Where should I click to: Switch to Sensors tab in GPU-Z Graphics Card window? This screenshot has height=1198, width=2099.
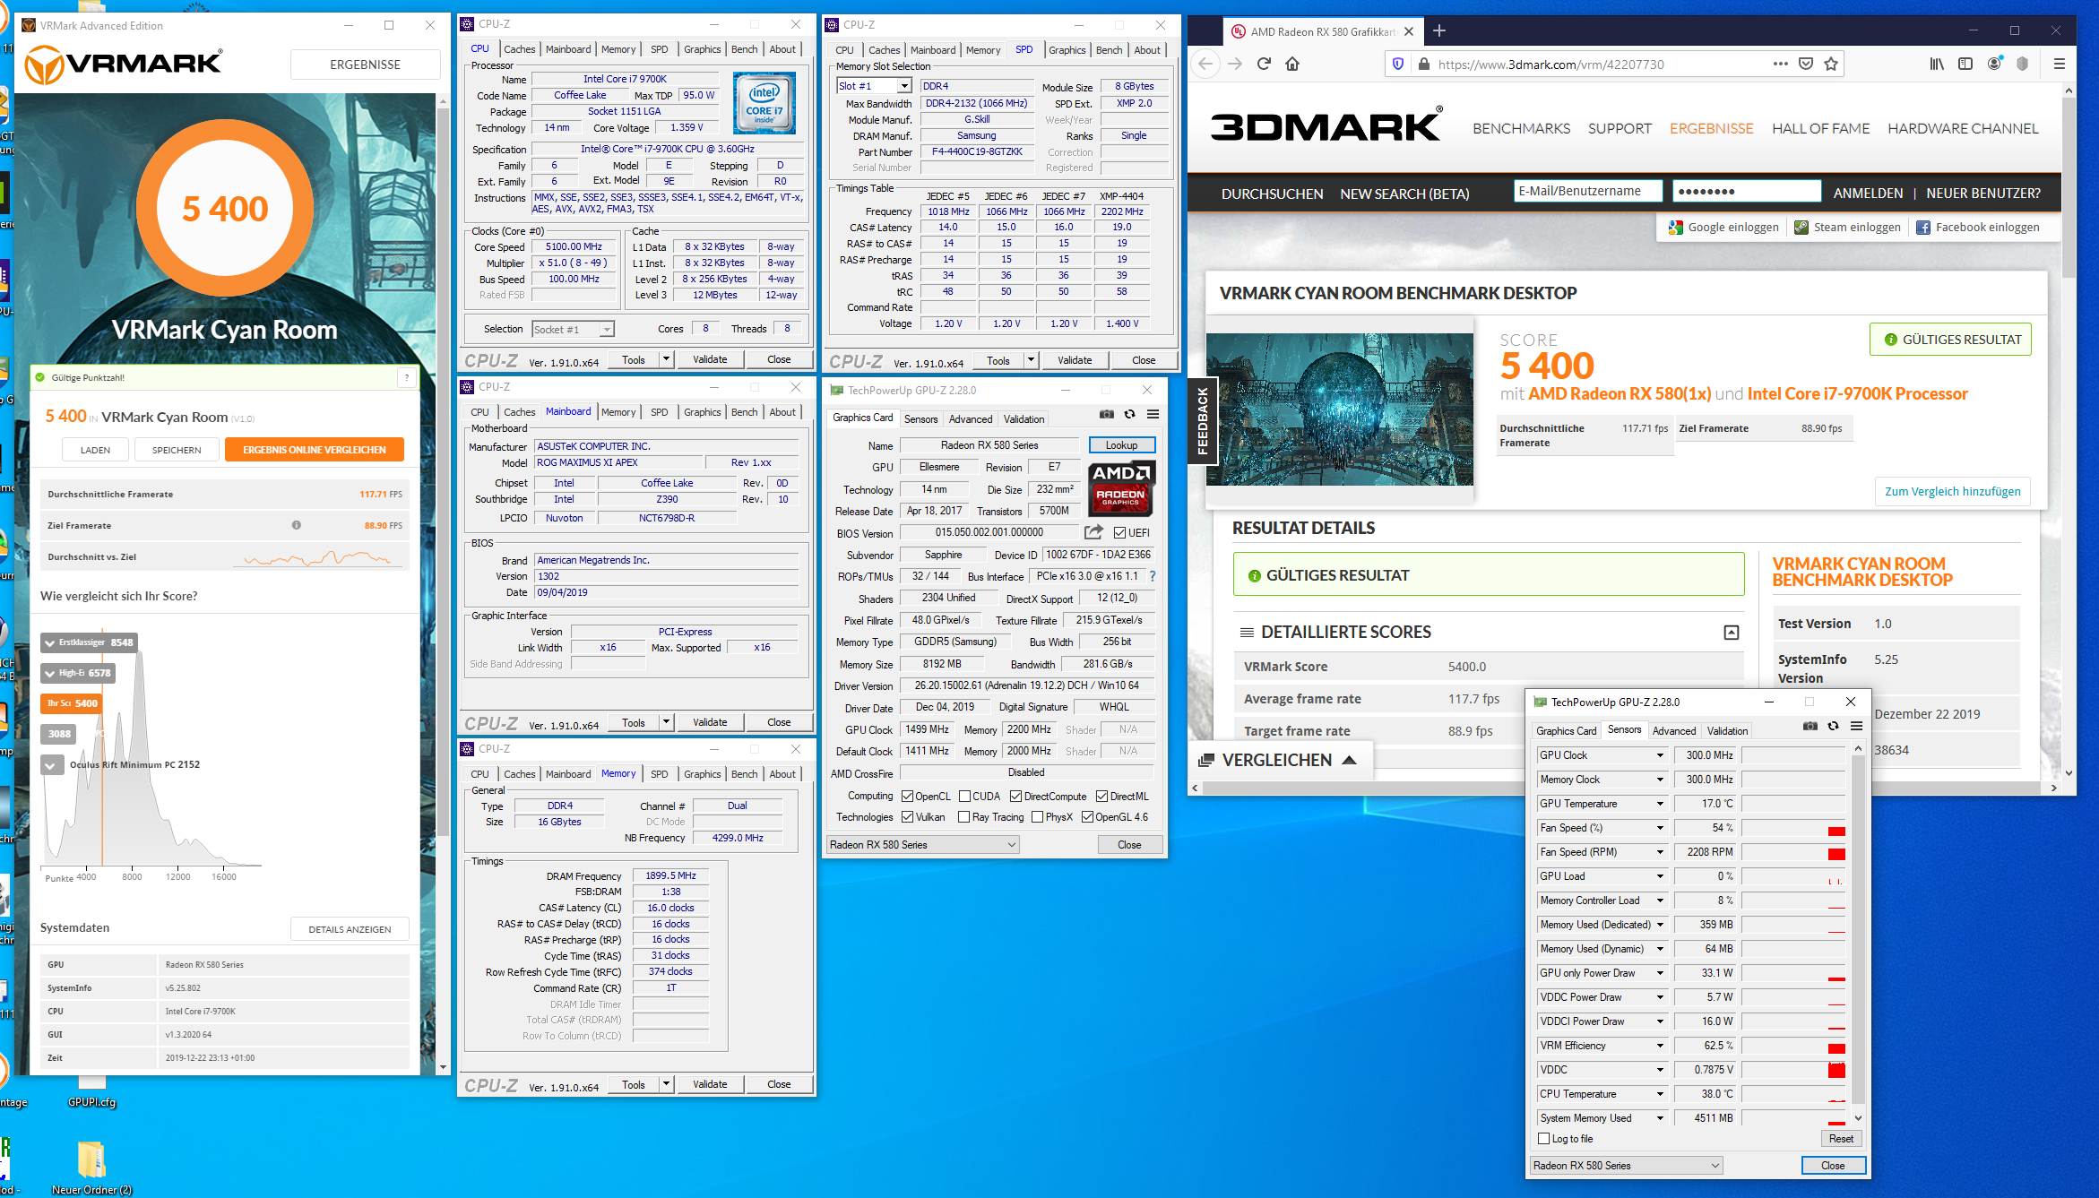(920, 418)
